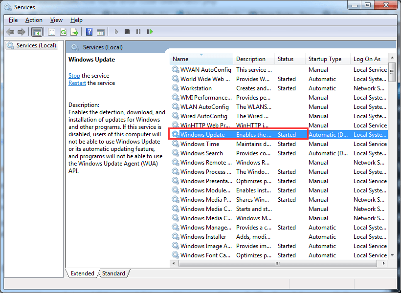Click the Restart Service toolbar icon
The image size is (401, 293).
(150, 32)
